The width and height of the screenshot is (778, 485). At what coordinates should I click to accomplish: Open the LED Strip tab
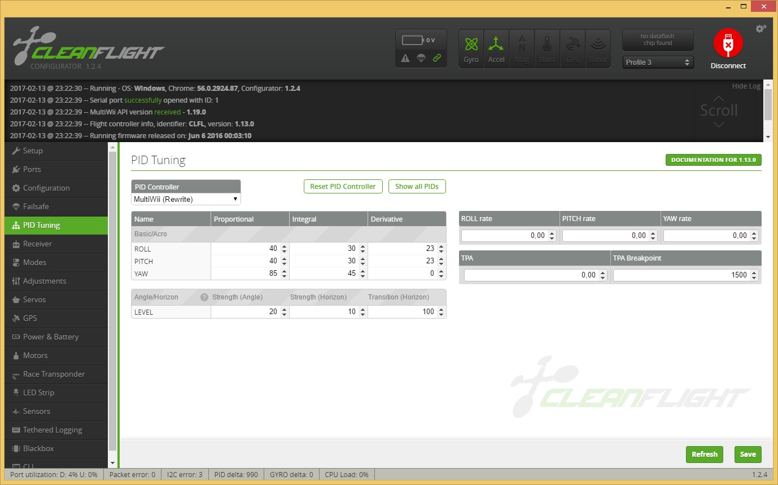(56, 393)
